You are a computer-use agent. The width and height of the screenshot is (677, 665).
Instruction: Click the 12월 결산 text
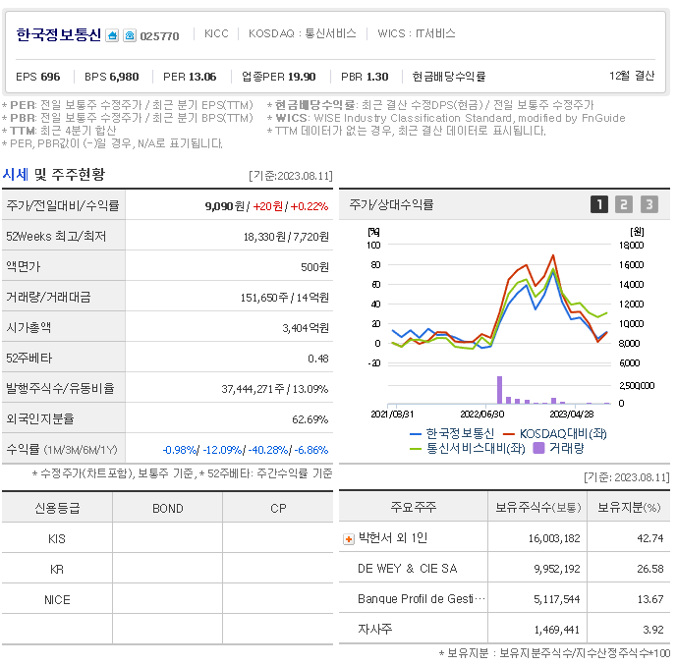pos(632,76)
